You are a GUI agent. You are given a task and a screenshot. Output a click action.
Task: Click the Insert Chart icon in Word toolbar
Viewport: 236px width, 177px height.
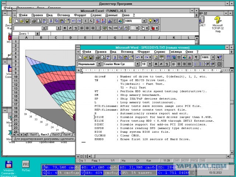pyautogui.click(x=190, y=58)
